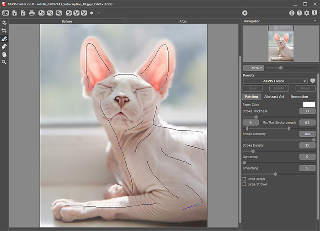
Task: Click the Smoothing value field
Action: click(307, 168)
